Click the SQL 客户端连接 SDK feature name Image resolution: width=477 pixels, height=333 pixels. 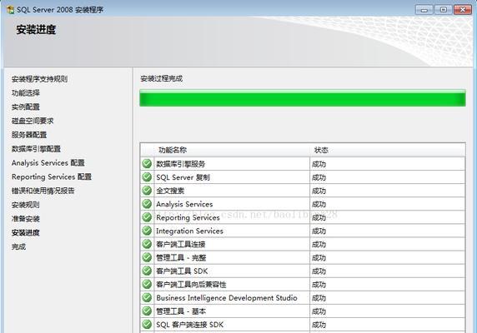(190, 325)
